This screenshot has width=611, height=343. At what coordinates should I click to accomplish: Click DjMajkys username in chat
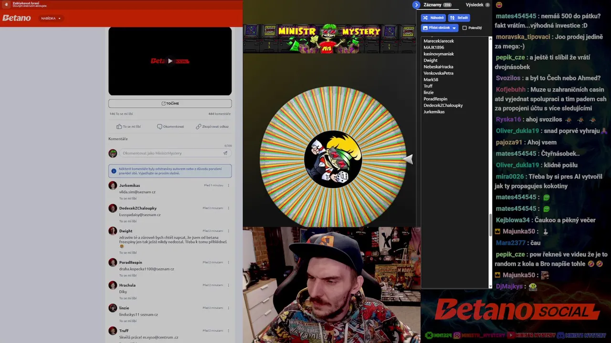(x=509, y=286)
